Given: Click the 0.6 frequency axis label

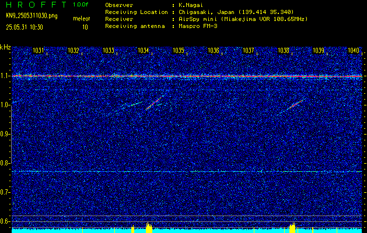Looking at the screenshot, I should coord(5,221).
